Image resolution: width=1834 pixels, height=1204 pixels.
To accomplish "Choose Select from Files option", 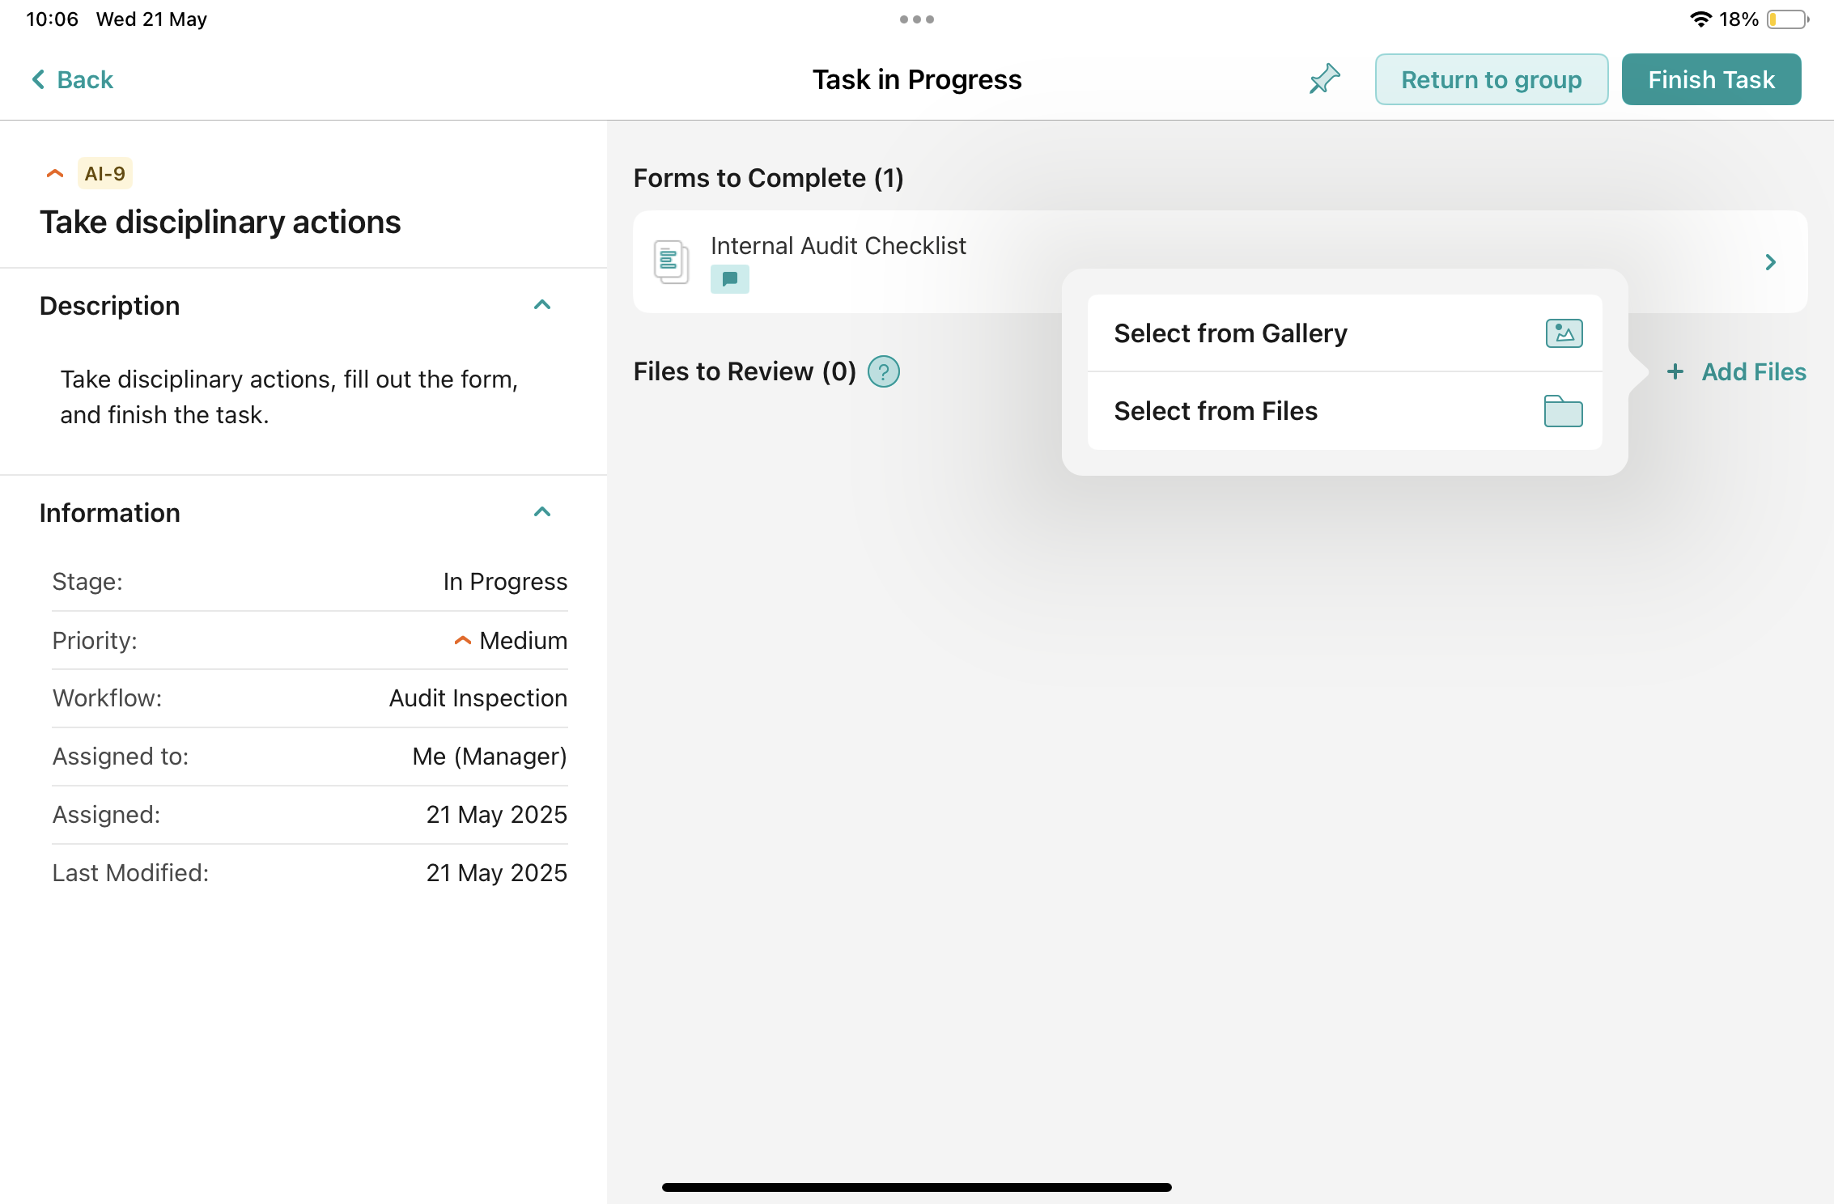I will click(1216, 411).
